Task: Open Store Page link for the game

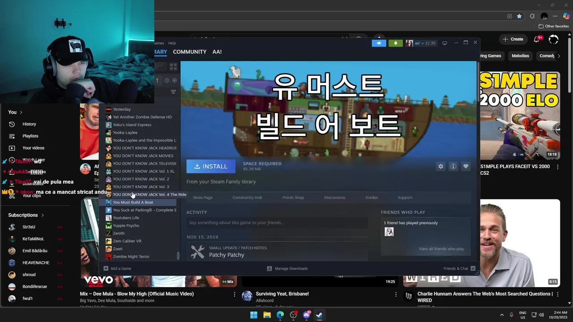Action: pyautogui.click(x=202, y=197)
